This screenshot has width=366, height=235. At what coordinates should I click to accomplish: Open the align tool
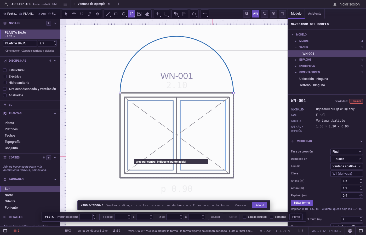(x=184, y=14)
